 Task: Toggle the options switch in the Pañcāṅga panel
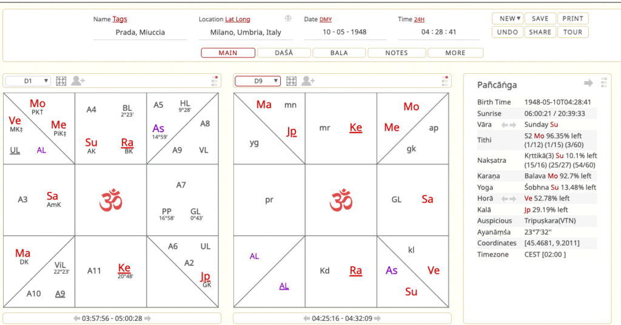(x=603, y=84)
